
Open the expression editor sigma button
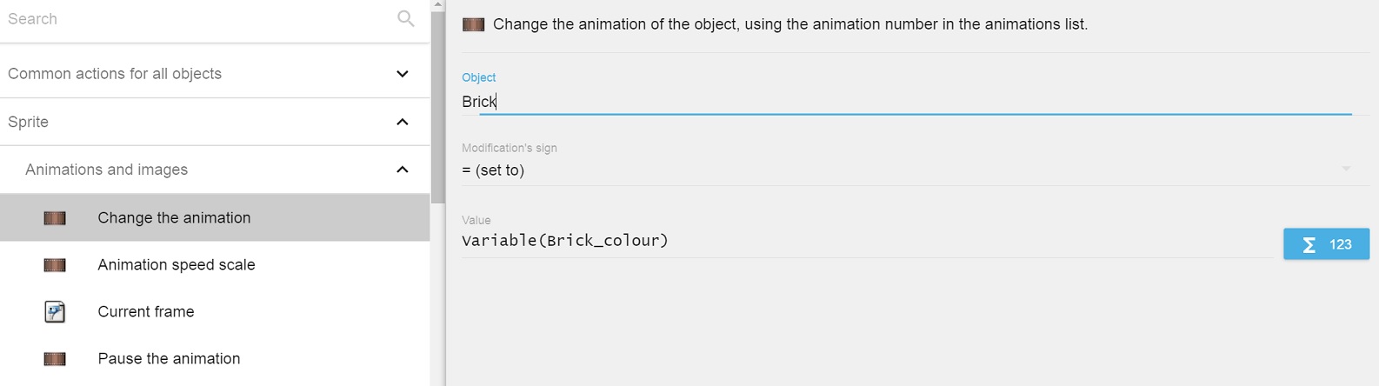point(1326,244)
